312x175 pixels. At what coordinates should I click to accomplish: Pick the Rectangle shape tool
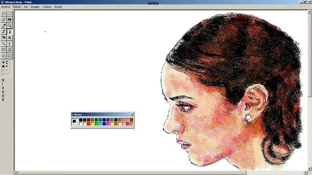3,50
